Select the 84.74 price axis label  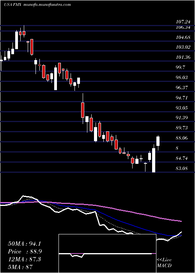pos(183,158)
